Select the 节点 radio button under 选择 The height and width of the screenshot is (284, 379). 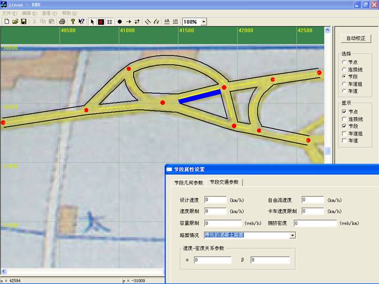344,62
